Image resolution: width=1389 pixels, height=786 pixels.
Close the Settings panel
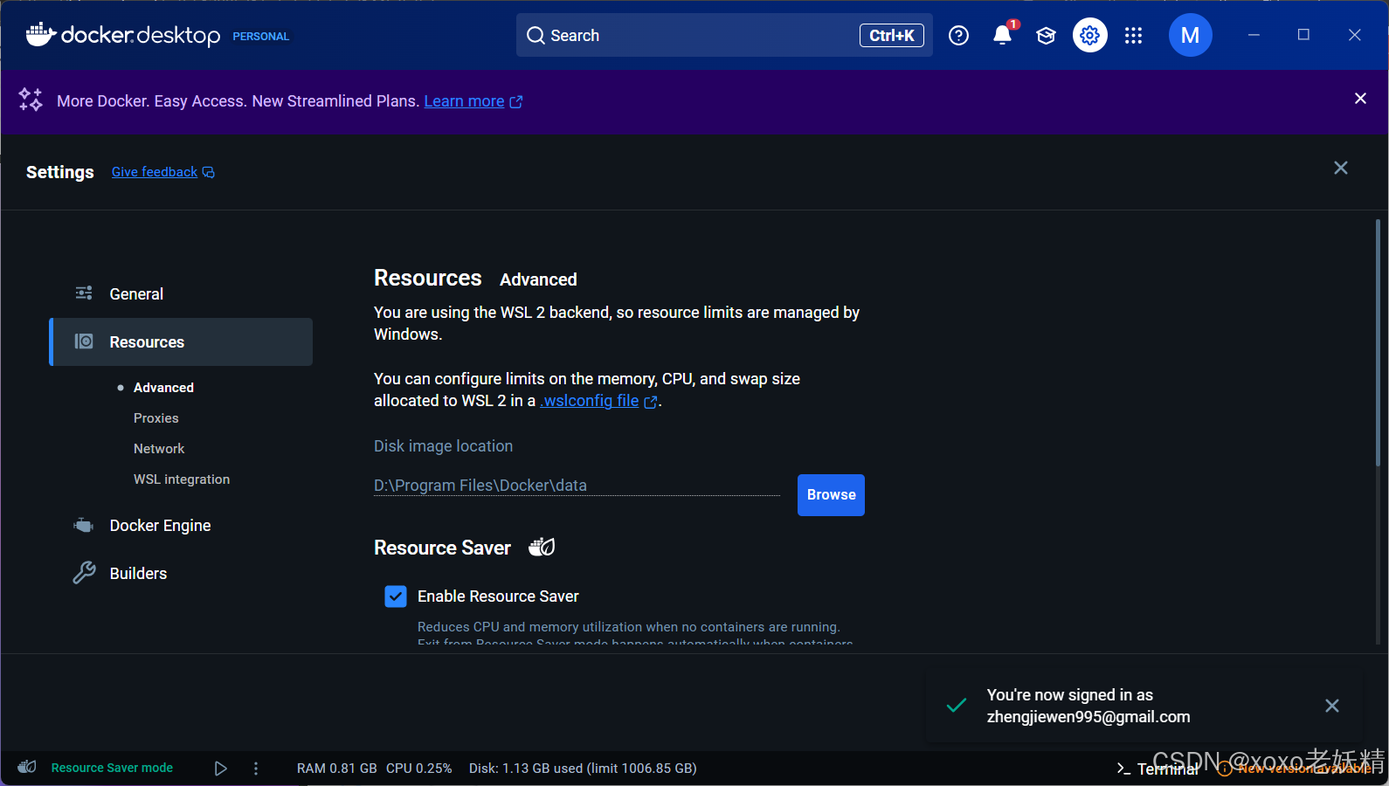click(x=1341, y=168)
